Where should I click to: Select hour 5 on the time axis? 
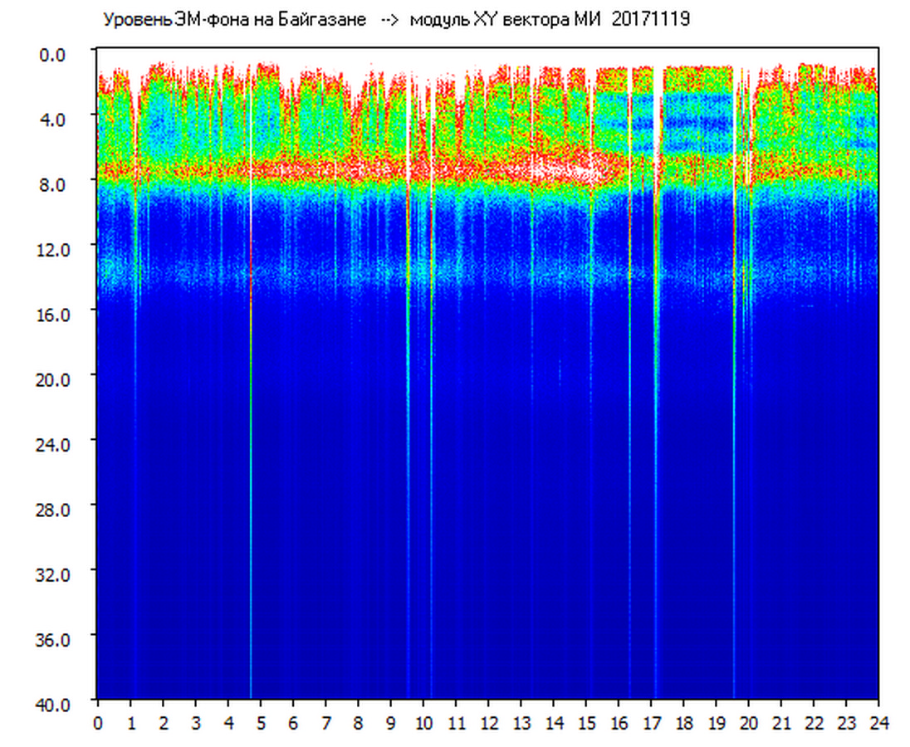[261, 723]
